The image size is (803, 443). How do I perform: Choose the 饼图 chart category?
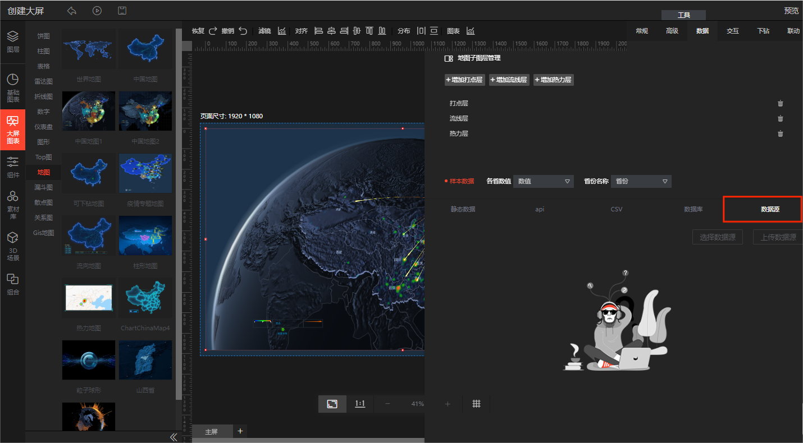tap(44, 36)
